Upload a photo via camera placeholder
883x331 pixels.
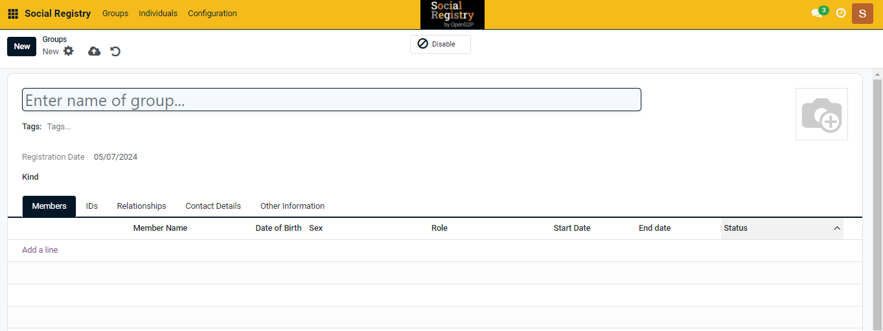821,114
